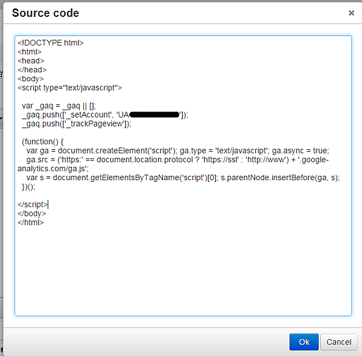Screen dimensions: 362x356
Task: Click the 'var ga = document.createElement' line
Action: (x=178, y=151)
